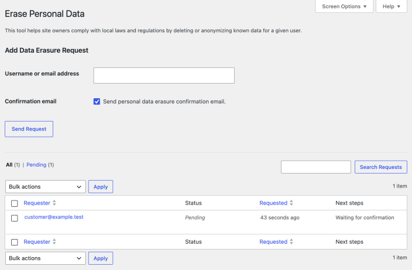The width and height of the screenshot is (412, 270).
Task: Click the header Next steps column label
Action: (x=349, y=203)
